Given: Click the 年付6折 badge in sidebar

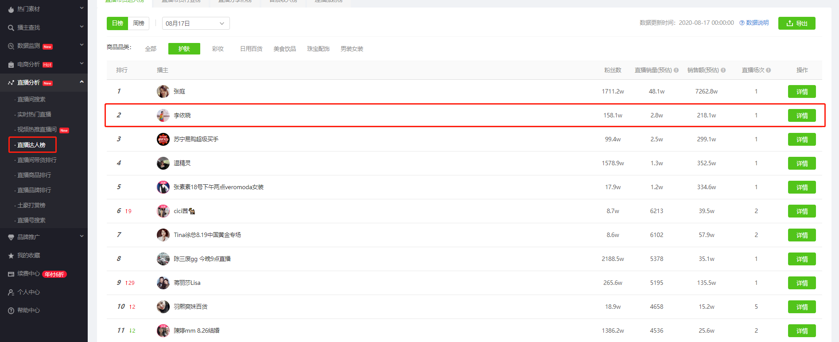Looking at the screenshot, I should point(54,274).
